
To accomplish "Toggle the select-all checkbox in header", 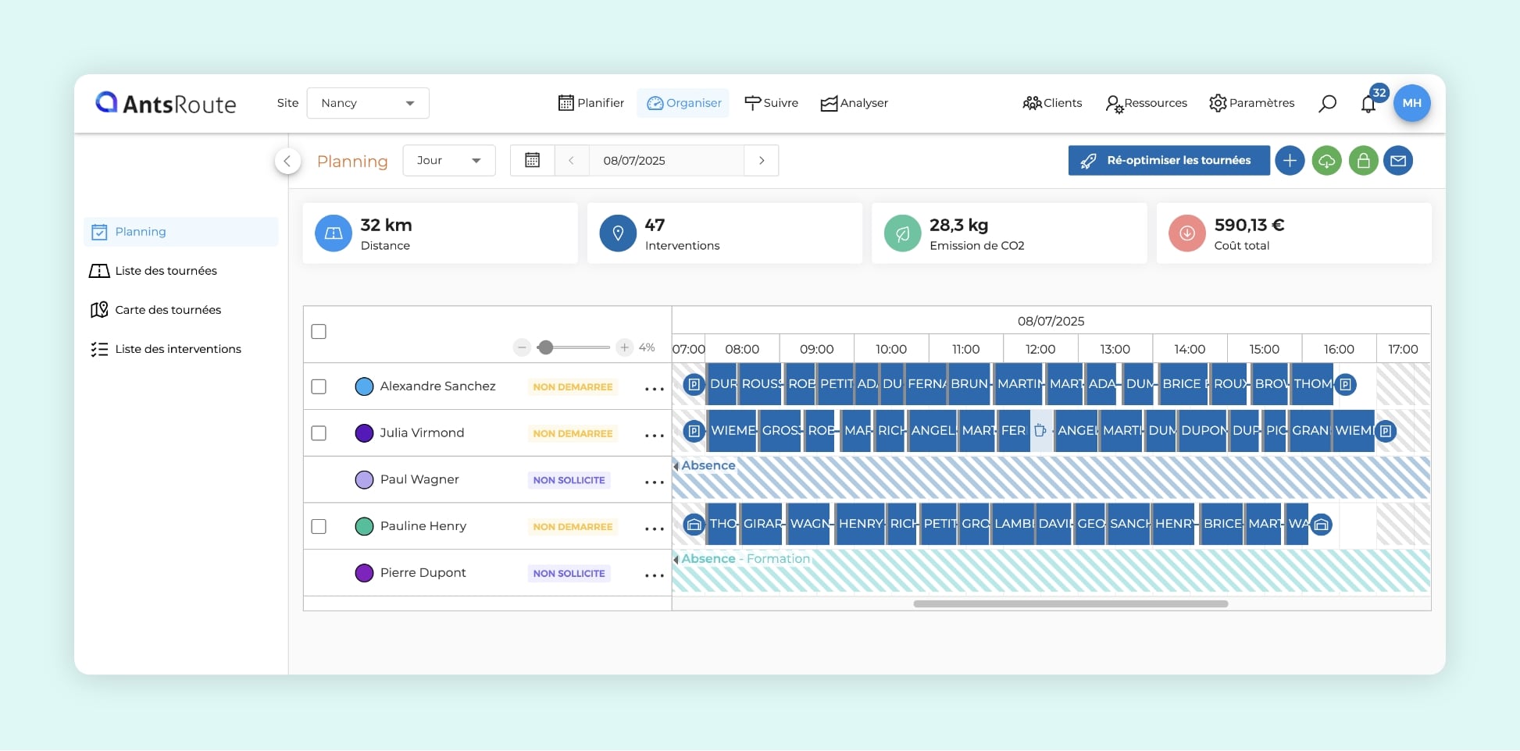I will tap(319, 332).
